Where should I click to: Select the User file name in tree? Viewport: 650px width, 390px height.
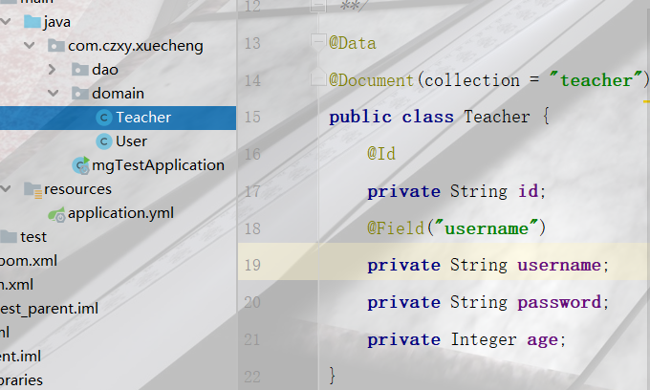click(131, 141)
